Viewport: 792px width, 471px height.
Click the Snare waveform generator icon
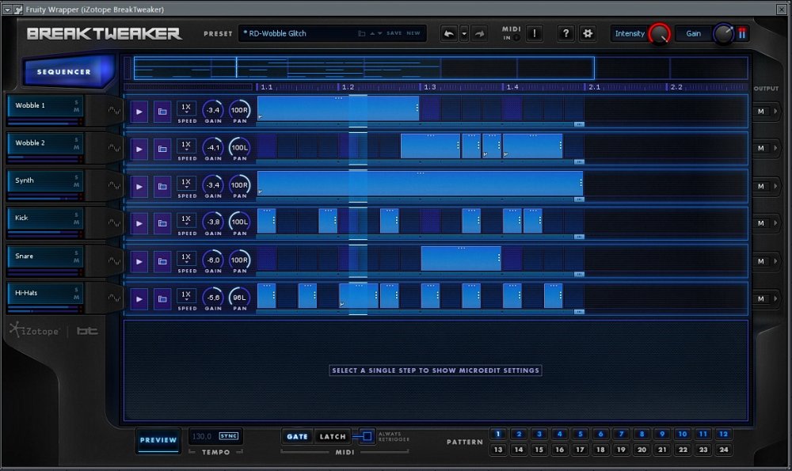click(114, 260)
